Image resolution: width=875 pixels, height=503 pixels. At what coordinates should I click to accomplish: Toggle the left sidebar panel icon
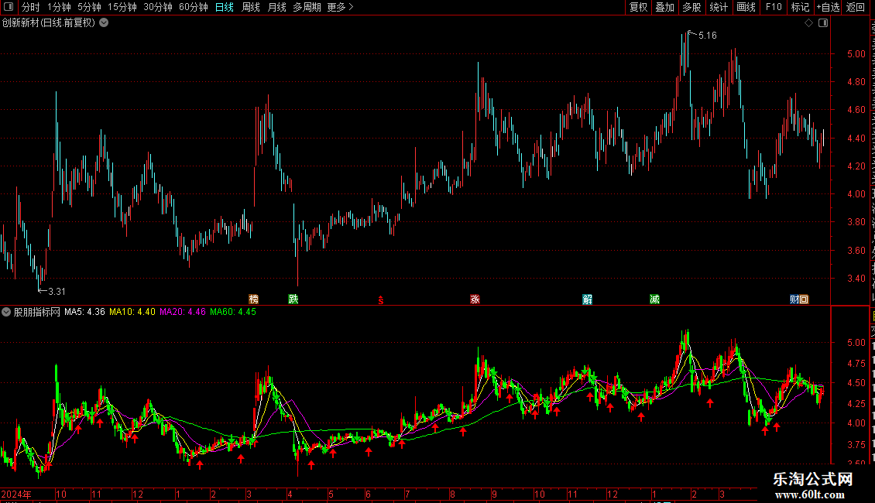[x=9, y=7]
